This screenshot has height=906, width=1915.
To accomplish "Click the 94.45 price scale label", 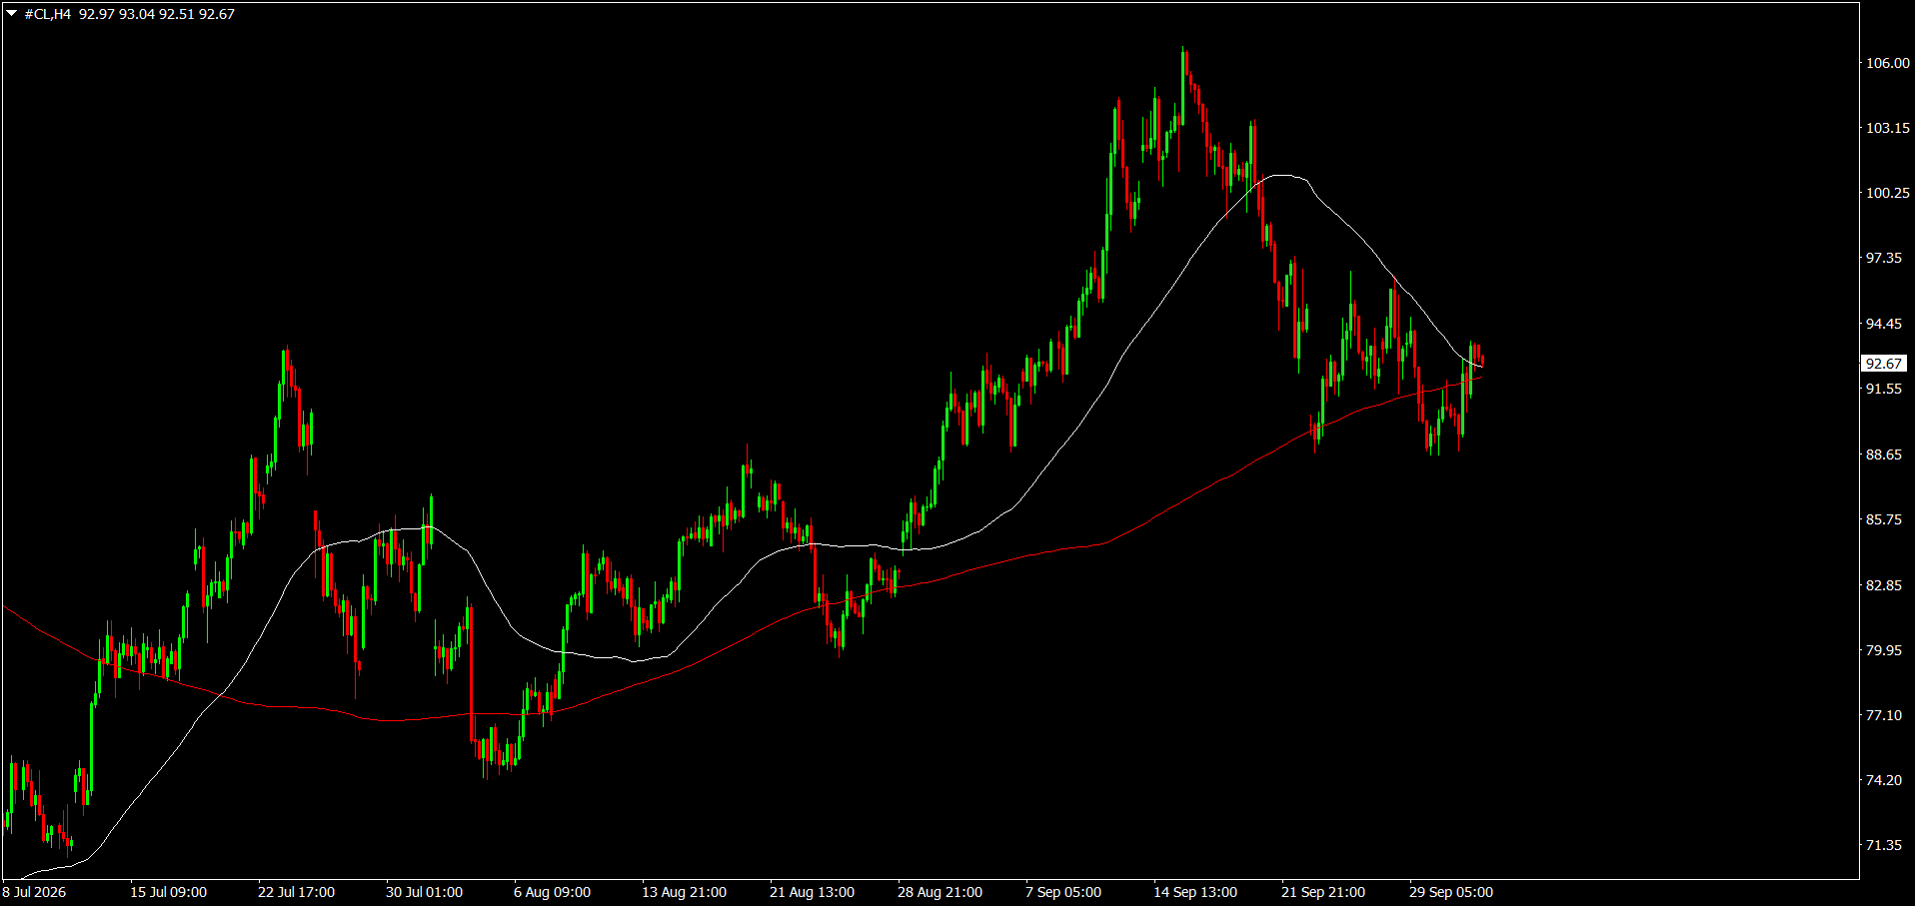I will pos(1884,324).
